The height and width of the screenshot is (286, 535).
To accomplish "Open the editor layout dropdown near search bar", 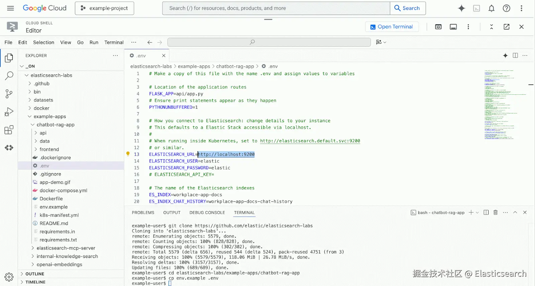I will (x=381, y=42).
